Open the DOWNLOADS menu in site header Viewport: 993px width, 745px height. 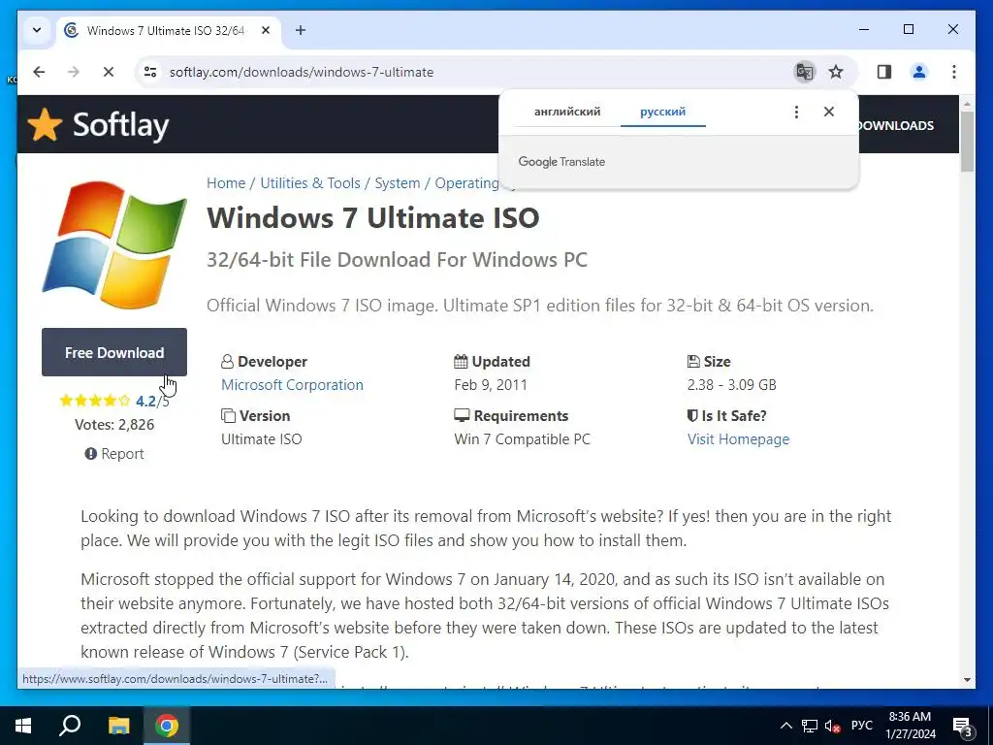[x=895, y=125]
